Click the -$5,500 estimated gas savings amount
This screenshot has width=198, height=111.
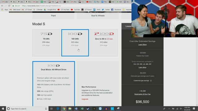click(142, 73)
